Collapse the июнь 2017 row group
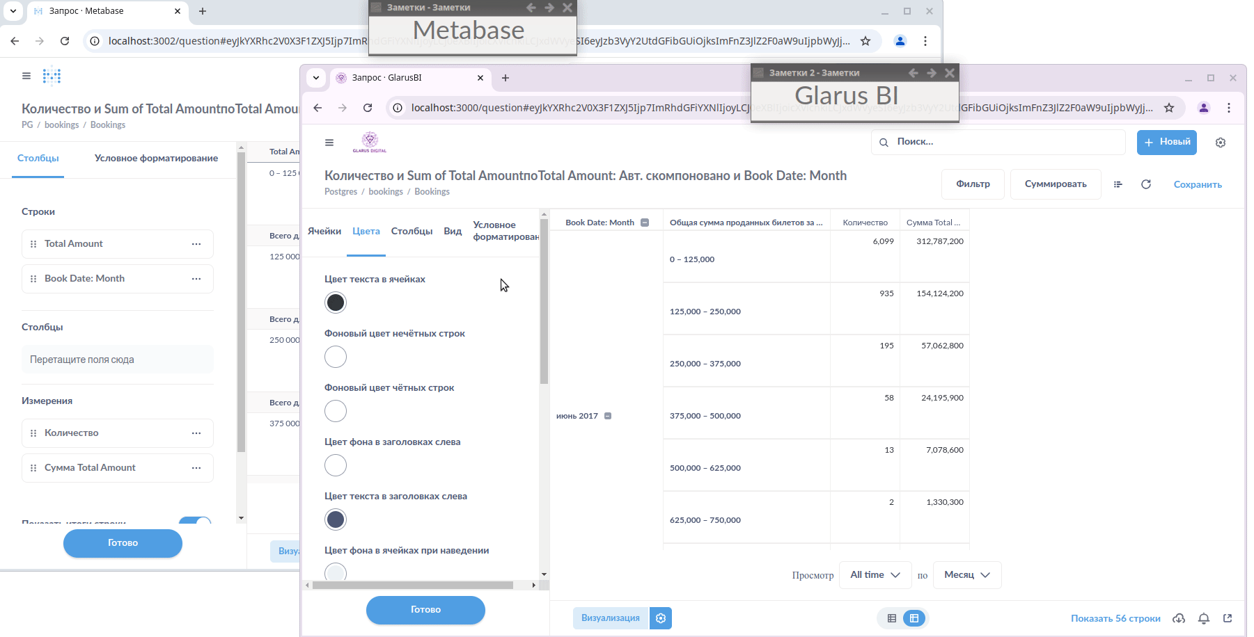The width and height of the screenshot is (1254, 637). (608, 416)
